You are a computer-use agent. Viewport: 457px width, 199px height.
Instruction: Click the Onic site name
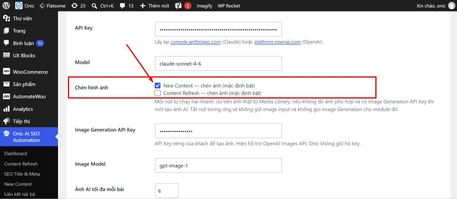click(x=29, y=5)
